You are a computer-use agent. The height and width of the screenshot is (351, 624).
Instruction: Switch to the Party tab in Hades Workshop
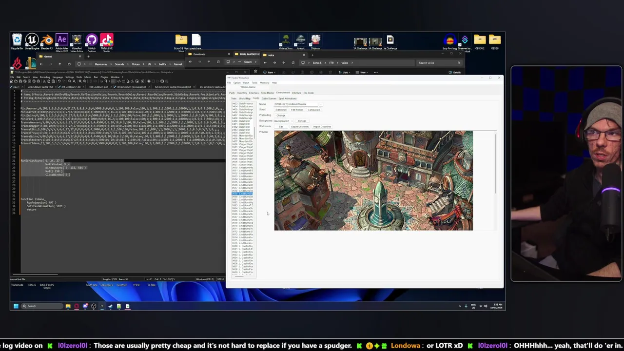232,93
